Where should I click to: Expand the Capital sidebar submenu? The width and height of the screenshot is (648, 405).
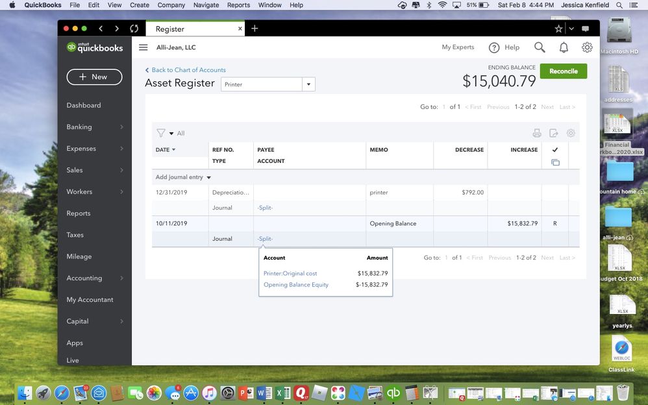[x=121, y=321]
